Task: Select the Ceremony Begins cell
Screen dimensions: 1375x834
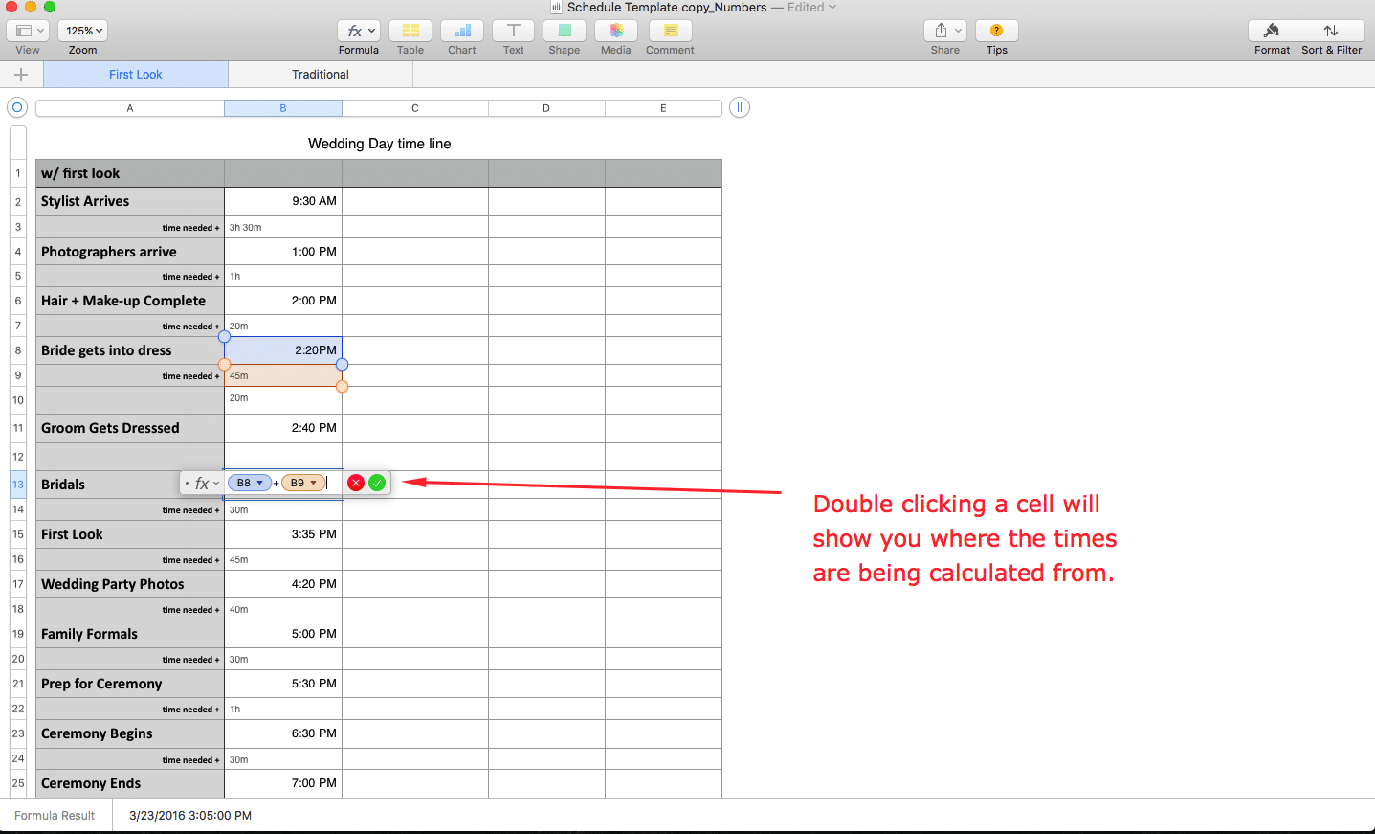Action: 130,733
